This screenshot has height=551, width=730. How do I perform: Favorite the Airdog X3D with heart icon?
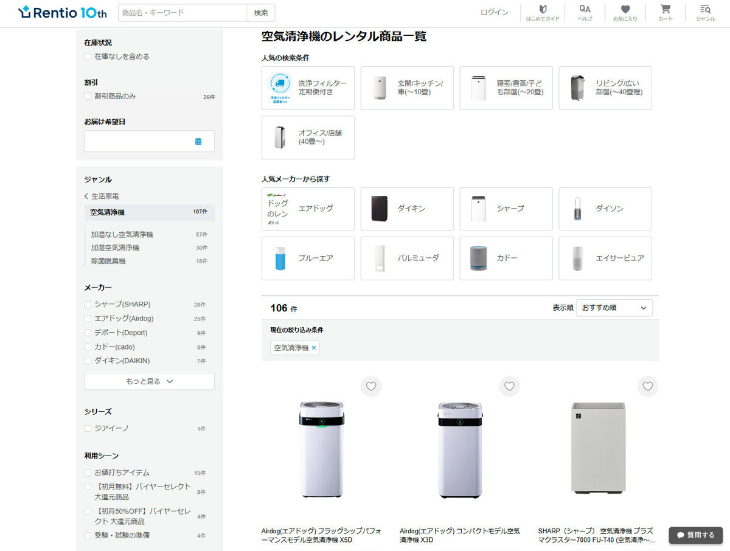coord(509,386)
